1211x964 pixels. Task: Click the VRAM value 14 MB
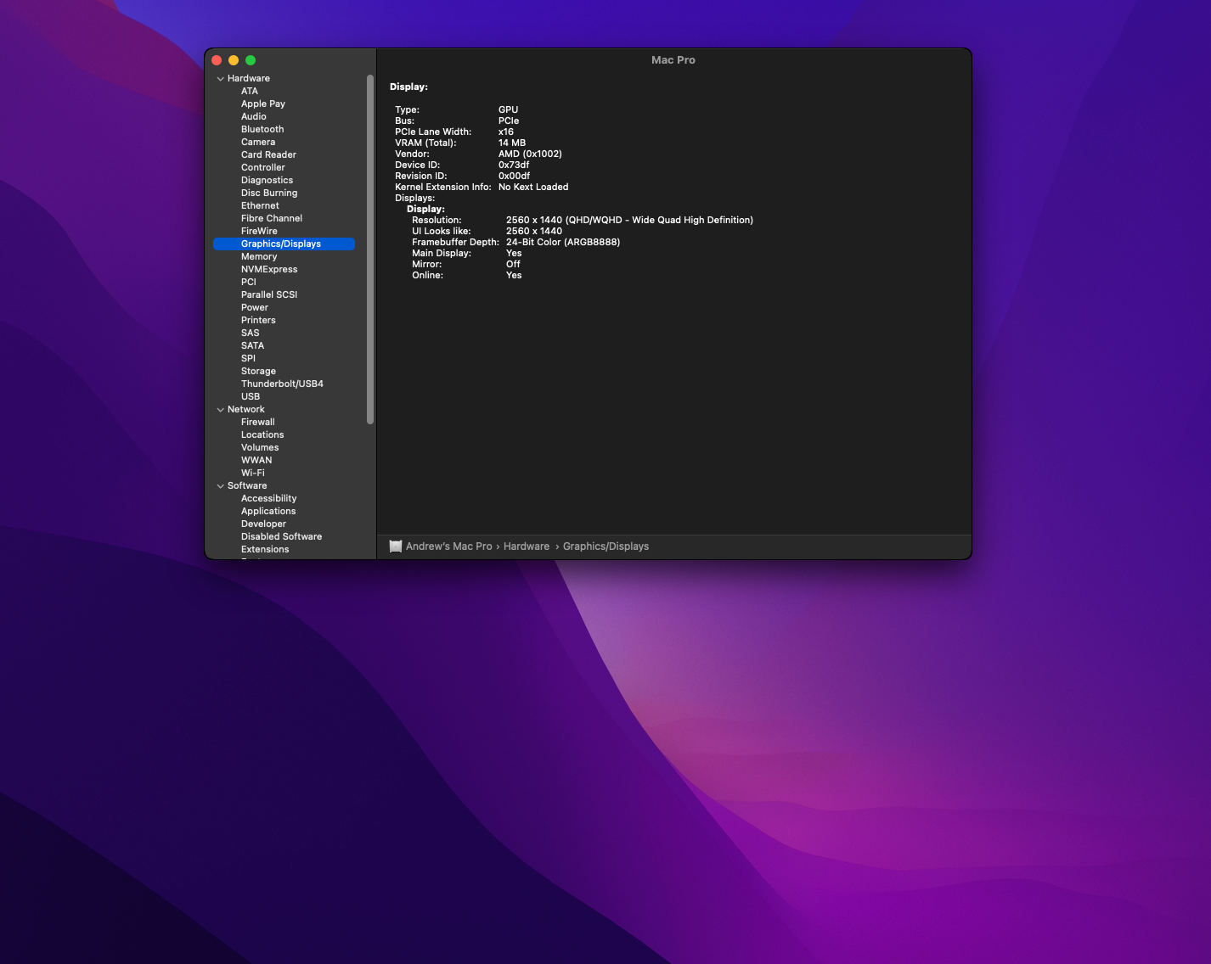tap(512, 143)
